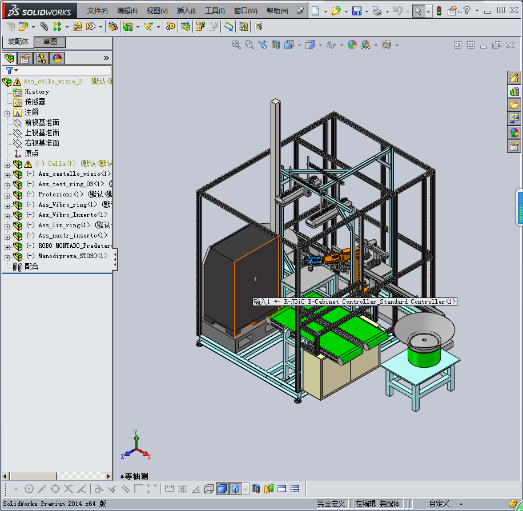The image size is (523, 511).
Task: Expand the Protezioni<1> component node
Action: click(x=7, y=195)
